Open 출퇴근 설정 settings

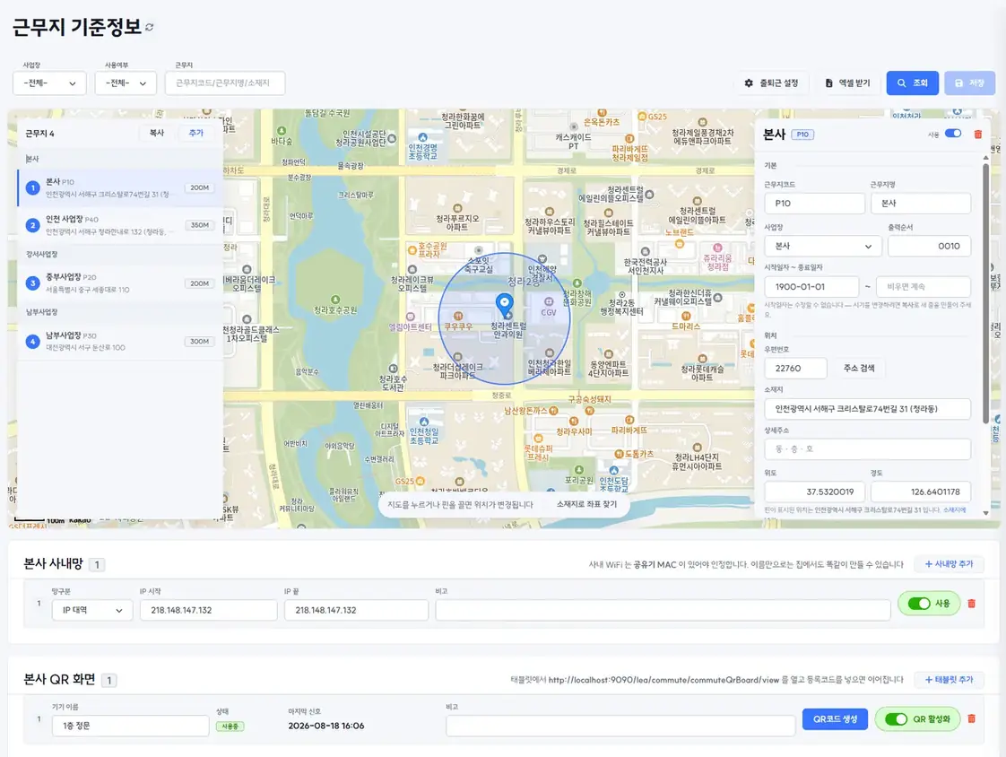(772, 83)
